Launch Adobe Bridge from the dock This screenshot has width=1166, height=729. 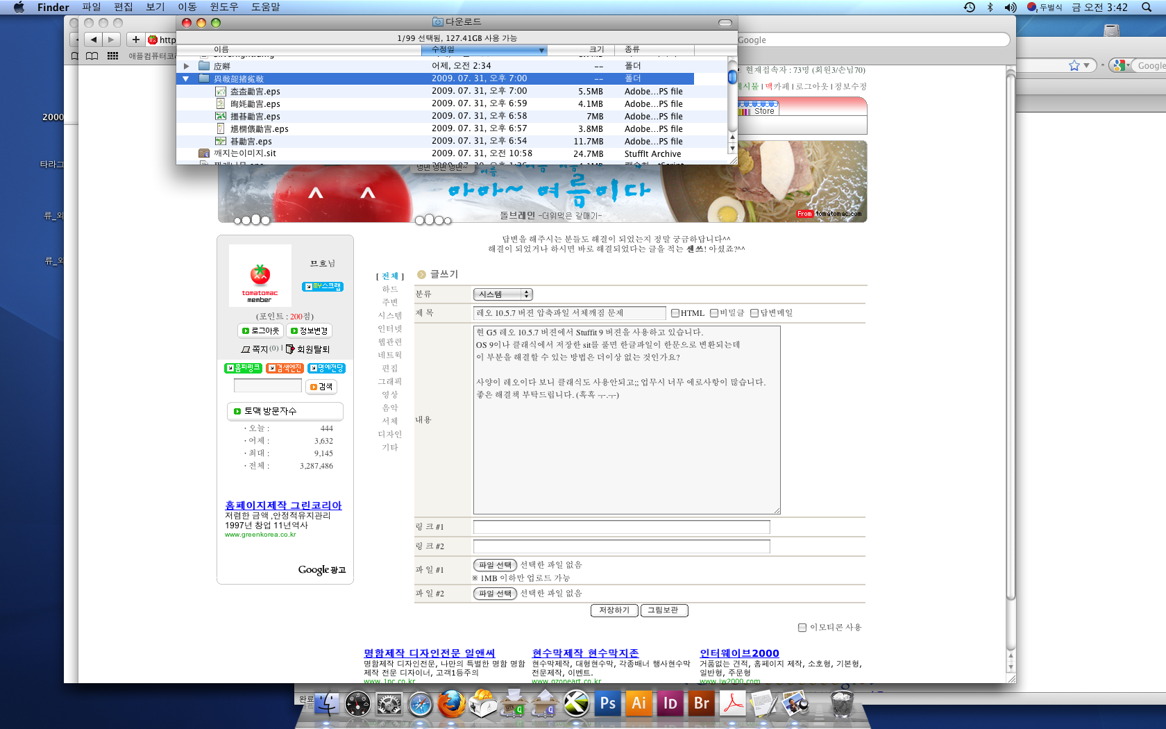701,703
